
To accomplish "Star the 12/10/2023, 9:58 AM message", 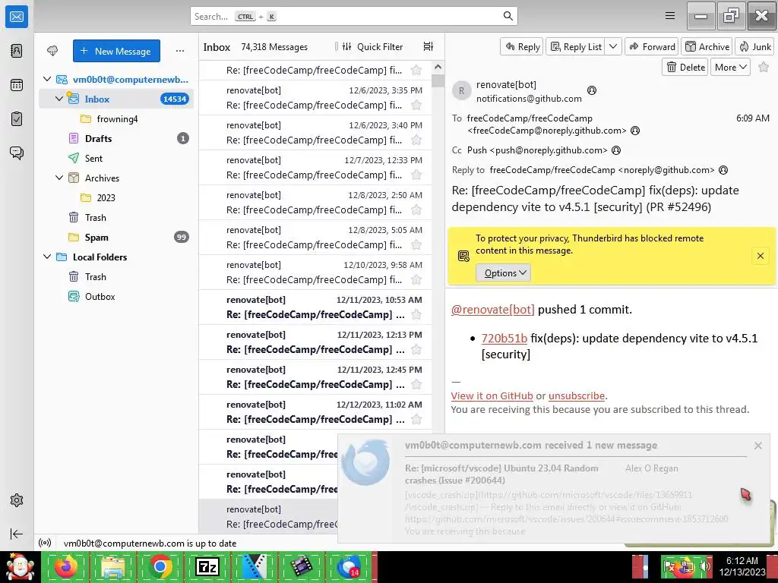I will coord(416,279).
